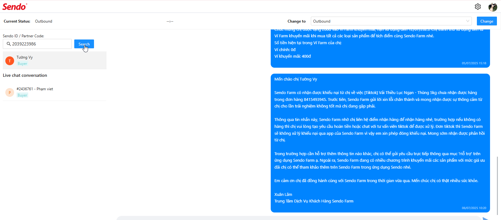Click the Outbound current status value
This screenshot has height=220, width=501.
(44, 21)
